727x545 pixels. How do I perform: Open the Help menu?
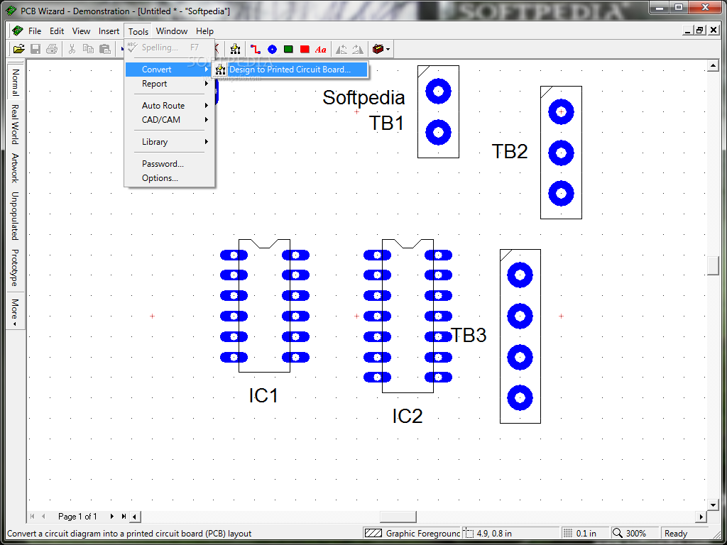pos(204,31)
